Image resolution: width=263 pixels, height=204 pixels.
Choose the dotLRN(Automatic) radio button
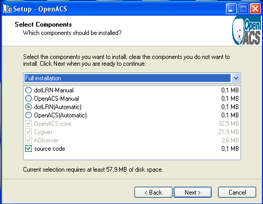point(28,107)
